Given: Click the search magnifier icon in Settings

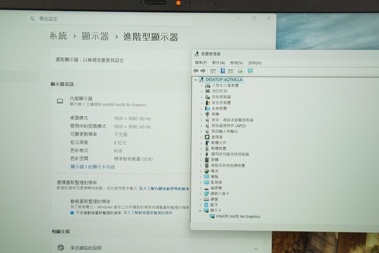Looking at the screenshot, I should 33,18.
